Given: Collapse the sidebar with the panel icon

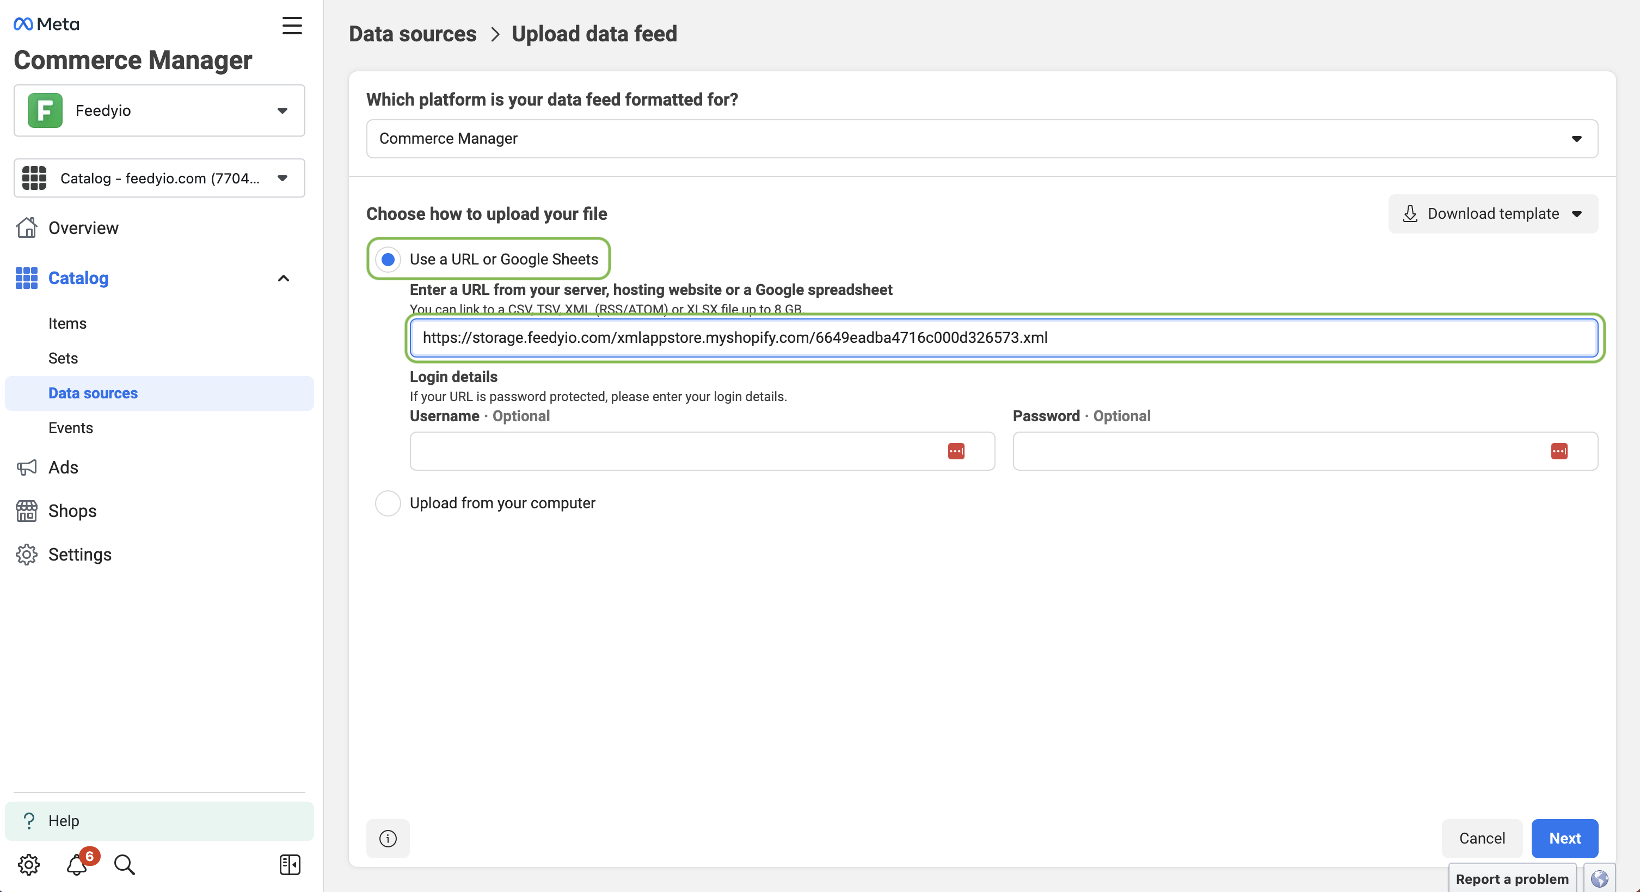Looking at the screenshot, I should (290, 865).
